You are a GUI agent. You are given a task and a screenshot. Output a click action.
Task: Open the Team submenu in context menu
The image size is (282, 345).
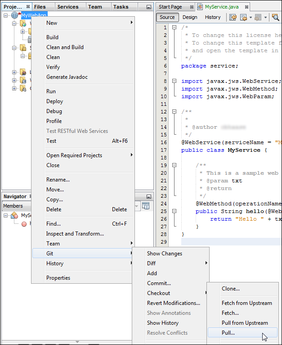tap(83, 243)
